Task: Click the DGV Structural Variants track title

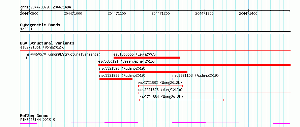Action: pos(47,43)
